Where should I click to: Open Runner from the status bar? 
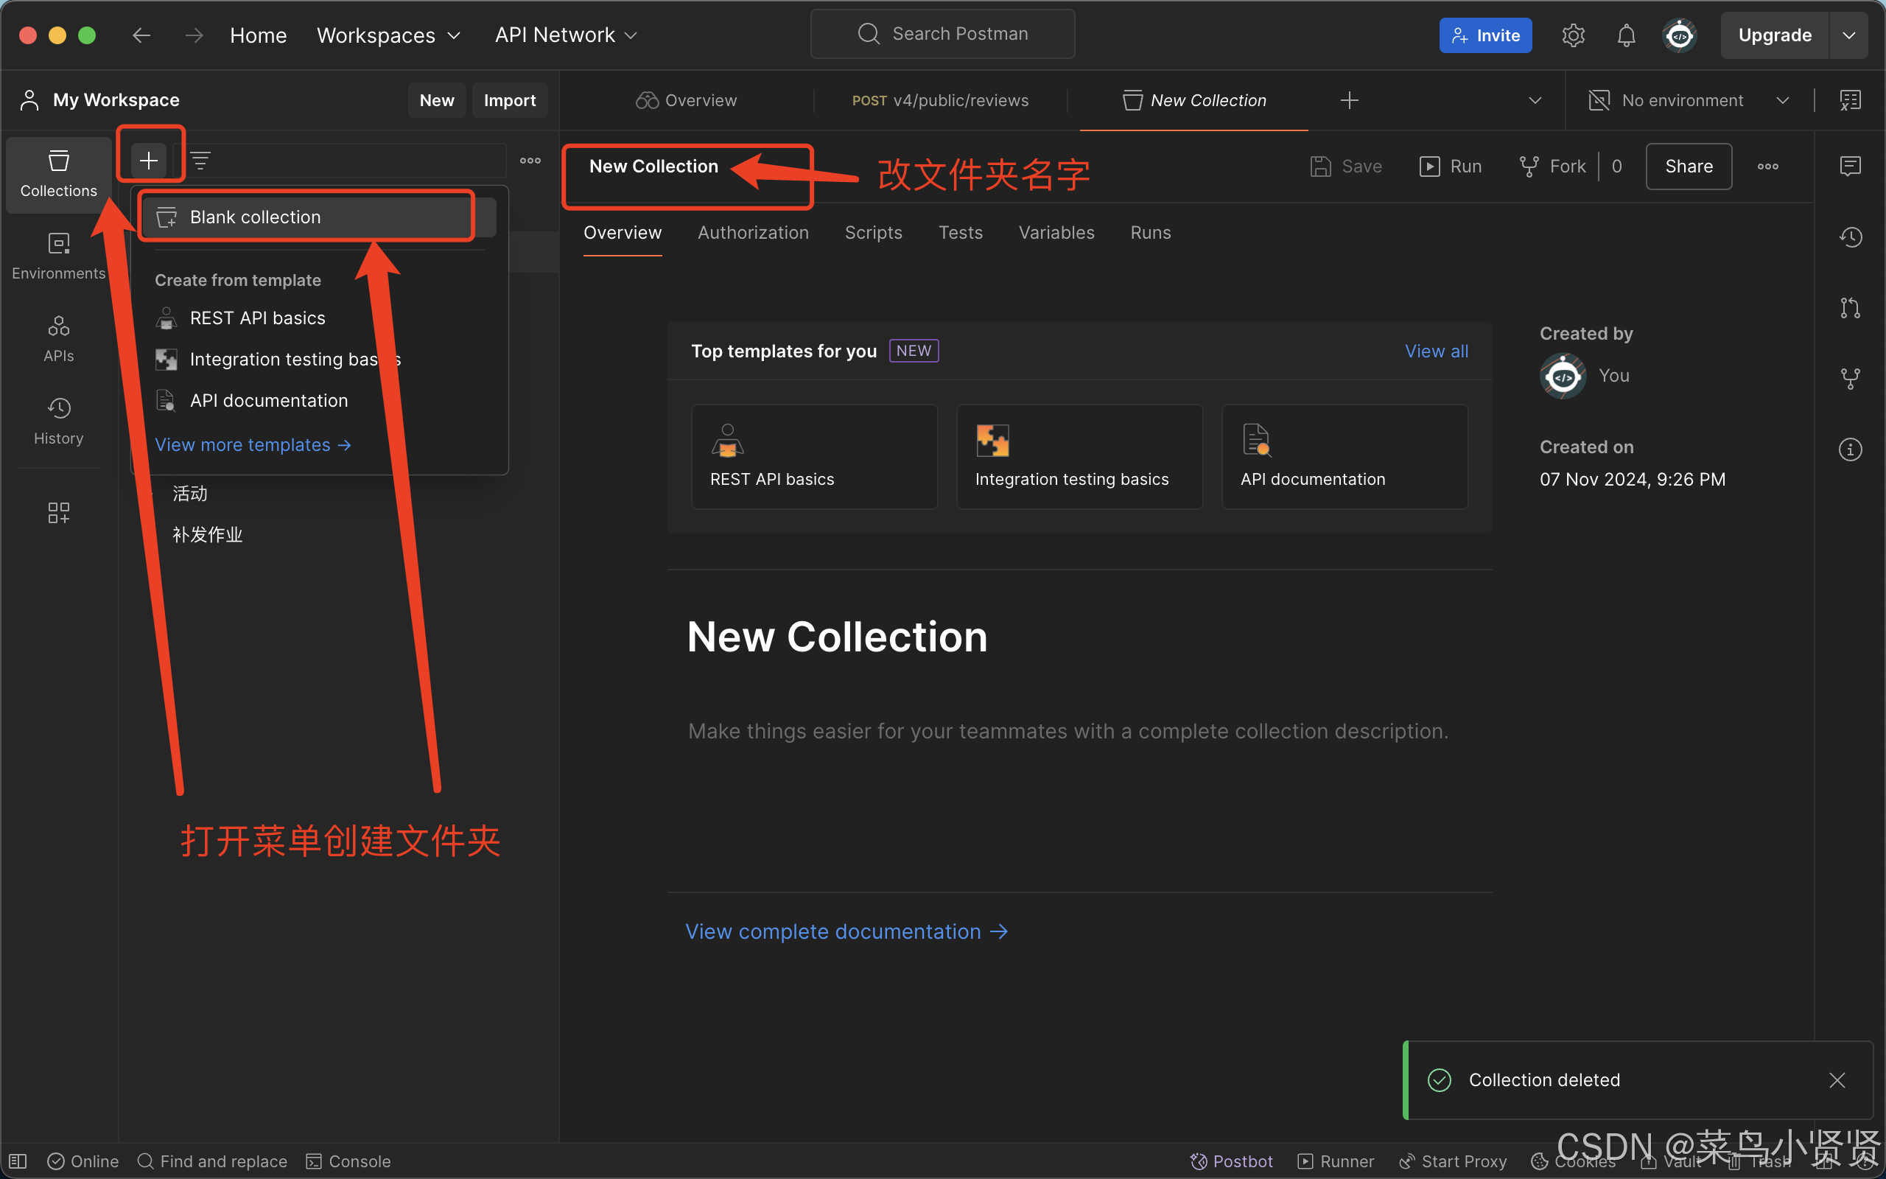pos(1336,1161)
